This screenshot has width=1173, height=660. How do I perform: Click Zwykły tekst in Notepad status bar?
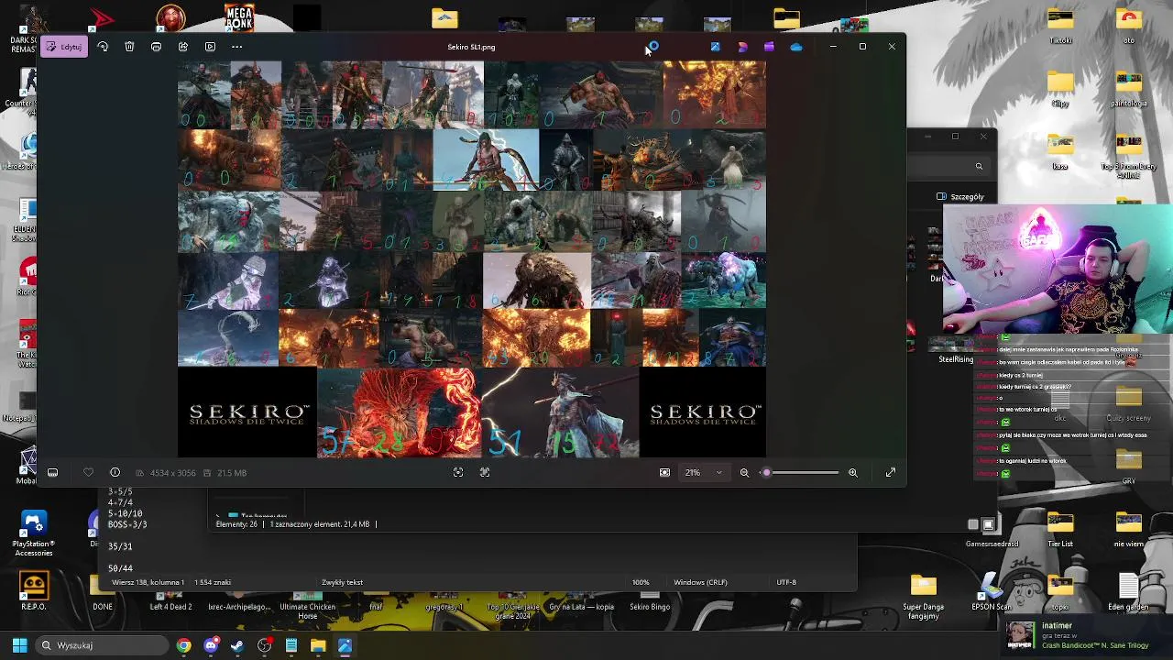(x=342, y=582)
